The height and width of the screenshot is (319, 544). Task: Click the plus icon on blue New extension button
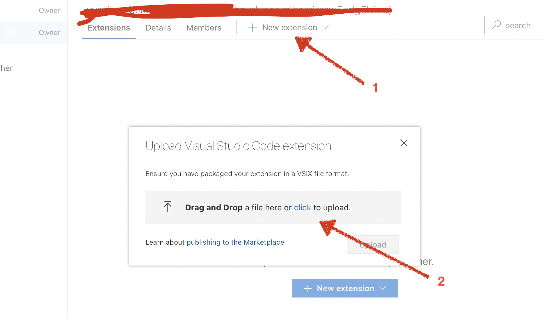tap(307, 288)
